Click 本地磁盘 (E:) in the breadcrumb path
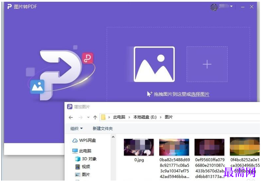The width and height of the screenshot is (262, 183). point(145,117)
